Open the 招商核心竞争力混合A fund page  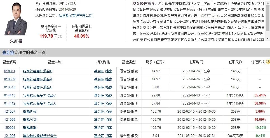point(39,103)
